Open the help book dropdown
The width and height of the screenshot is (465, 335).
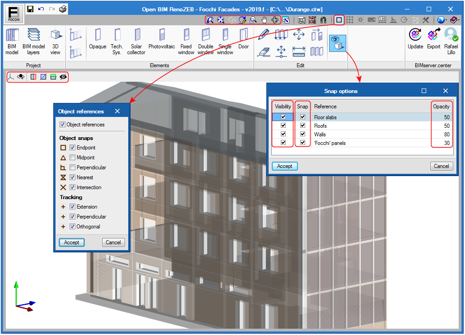[x=455, y=20]
